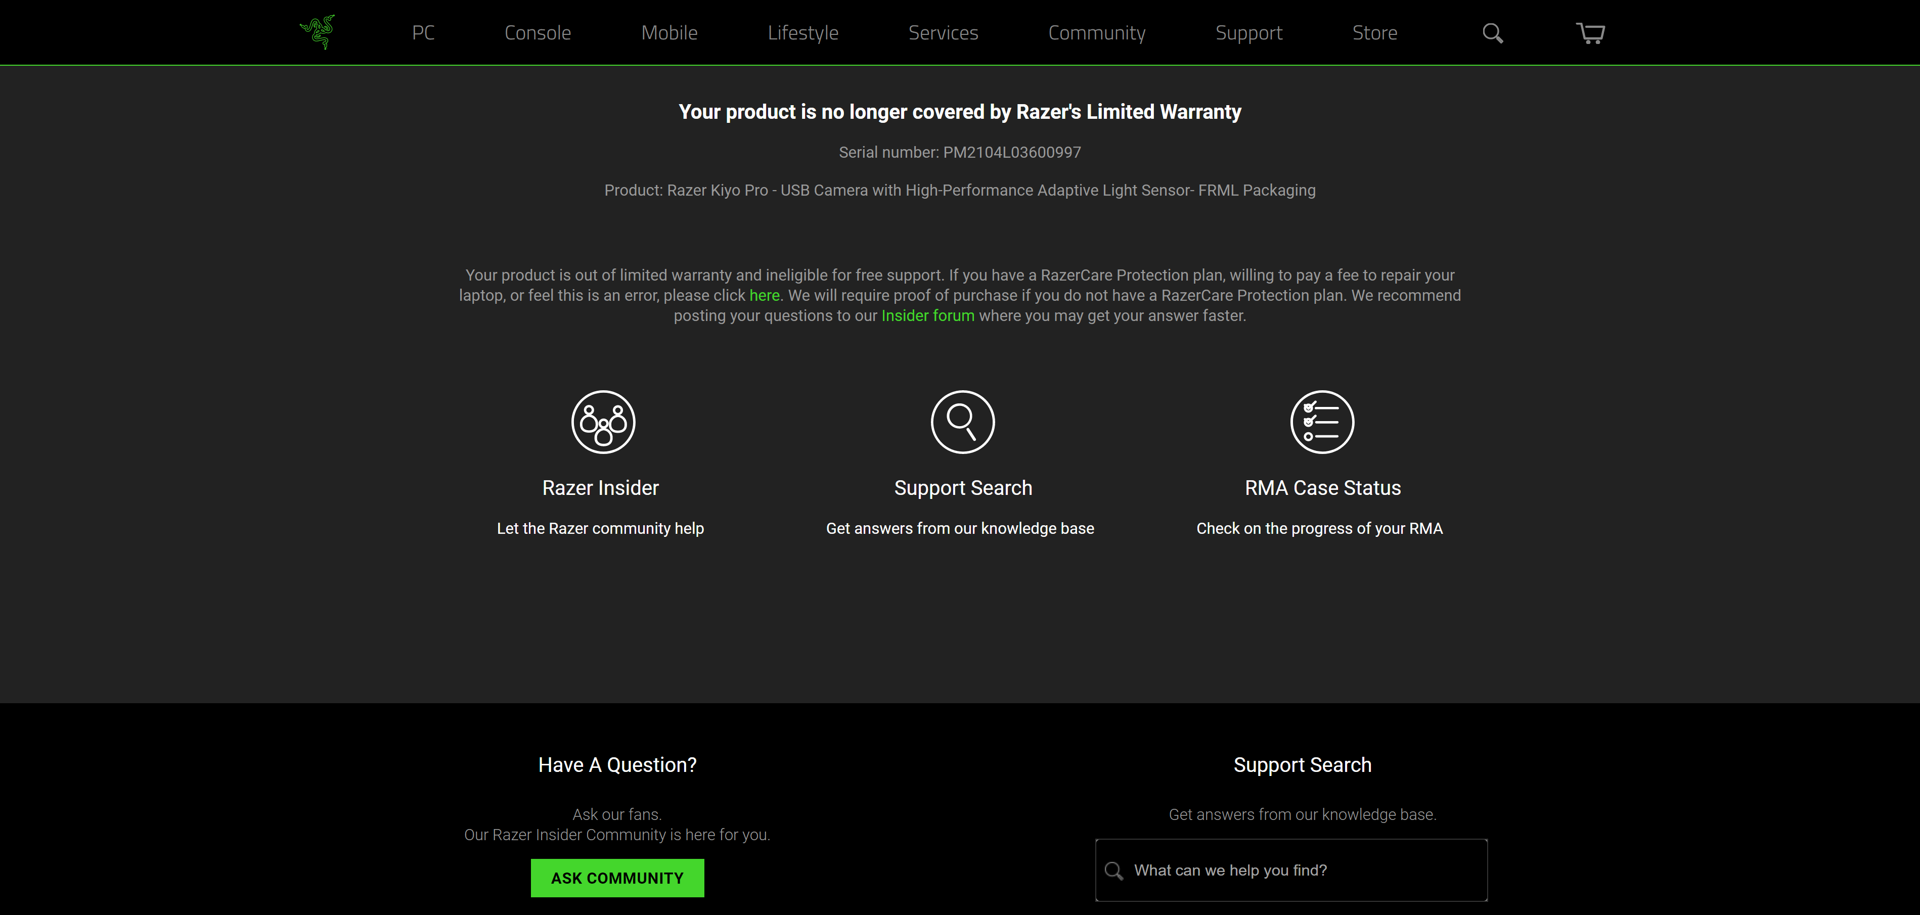Click the Support Search magnifier circle icon
The width and height of the screenshot is (1920, 915).
(x=962, y=422)
